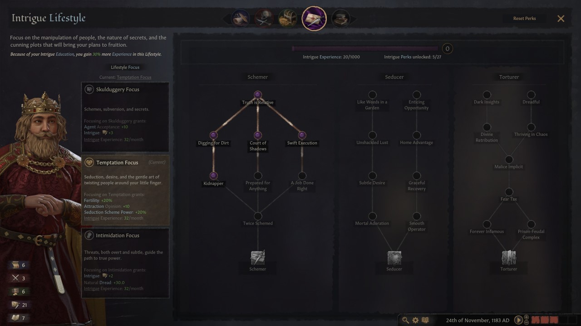Select the Twice Schemed perk node
Screen dimensions: 581x326
click(258, 216)
